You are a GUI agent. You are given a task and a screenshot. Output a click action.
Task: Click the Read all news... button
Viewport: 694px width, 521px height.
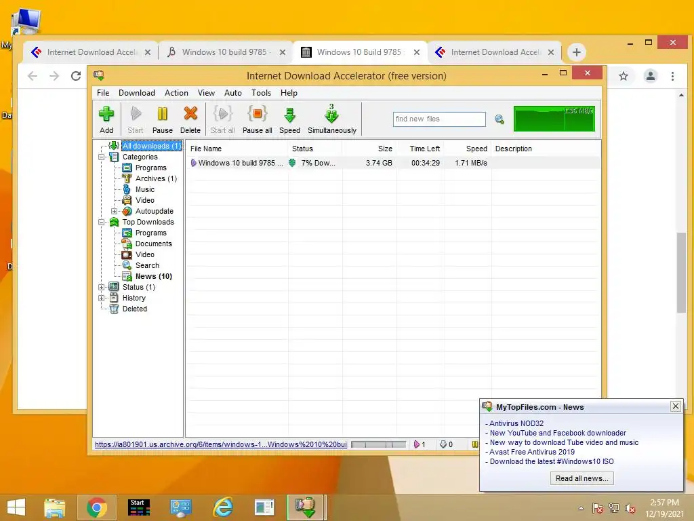click(x=581, y=478)
